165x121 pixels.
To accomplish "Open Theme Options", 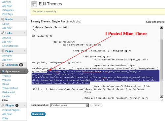I will 10,88.
